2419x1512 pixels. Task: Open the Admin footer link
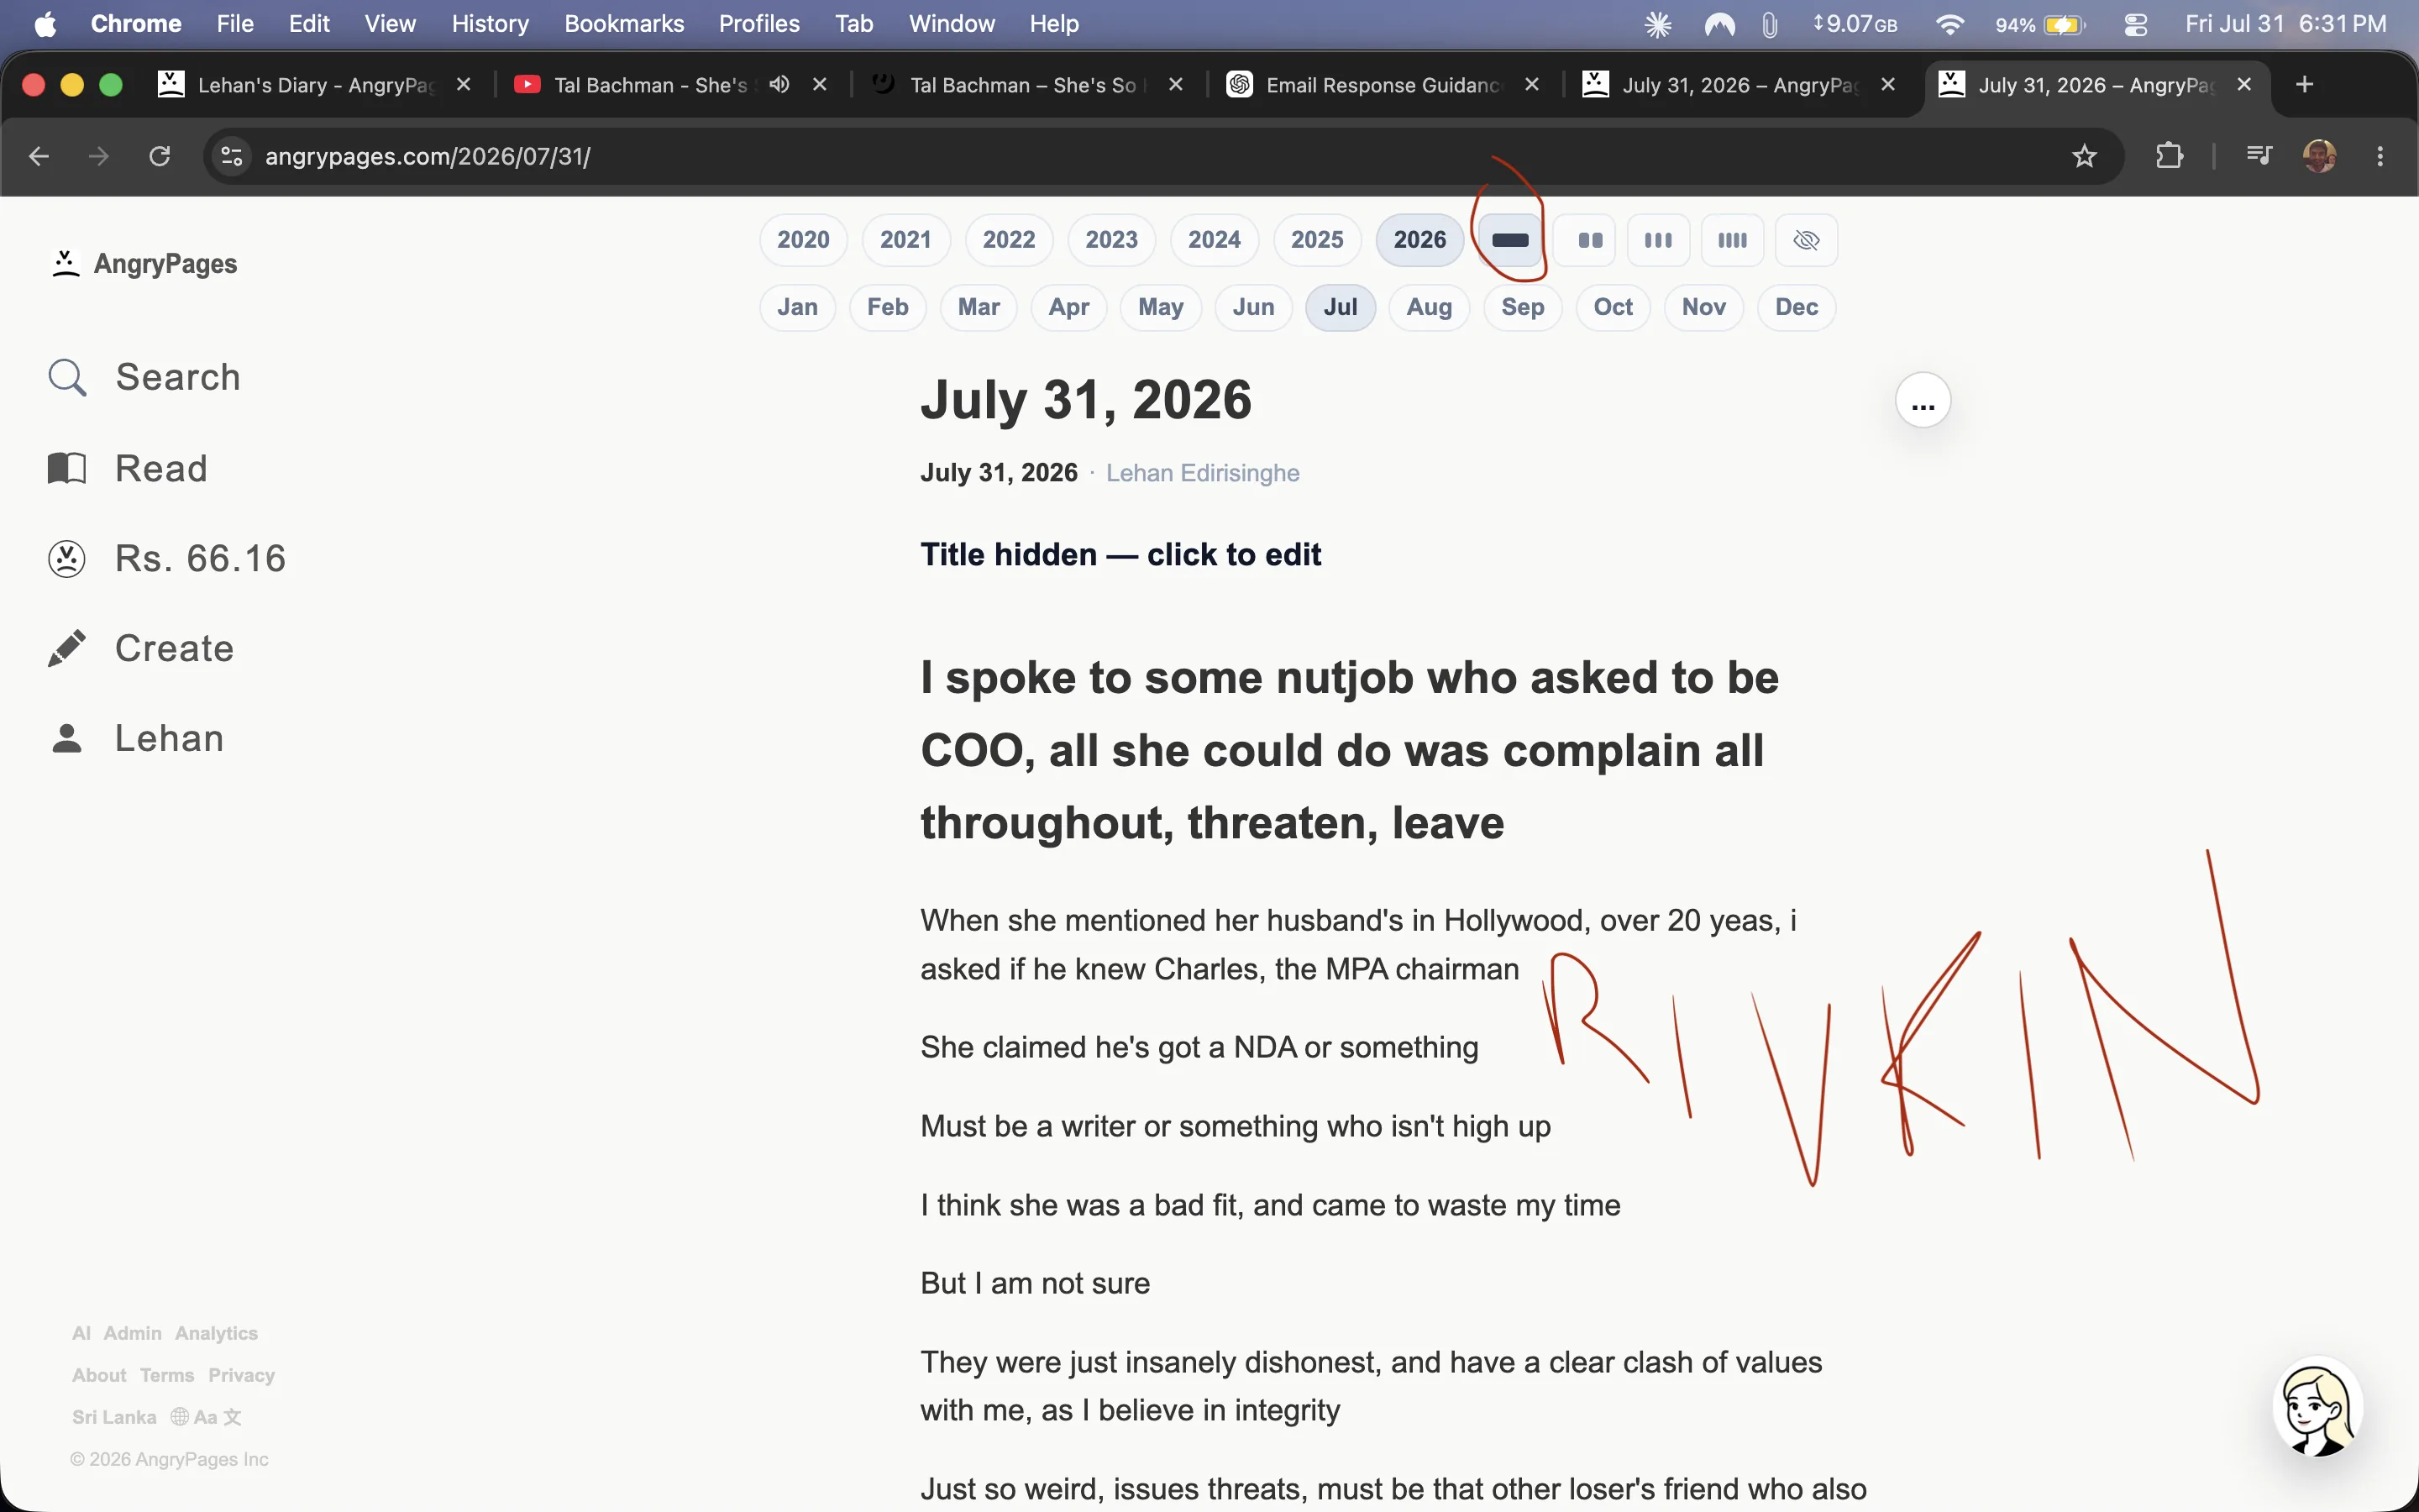tap(132, 1333)
